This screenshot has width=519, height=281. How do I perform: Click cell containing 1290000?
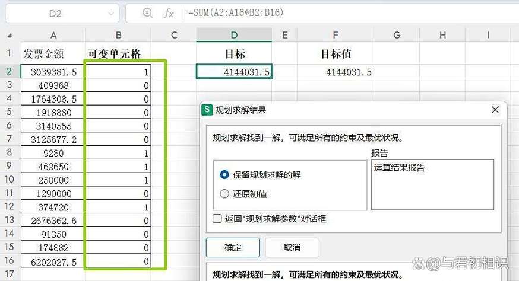(53, 193)
